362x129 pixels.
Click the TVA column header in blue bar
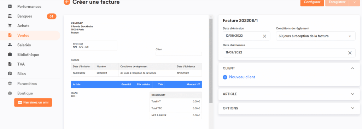160,84
